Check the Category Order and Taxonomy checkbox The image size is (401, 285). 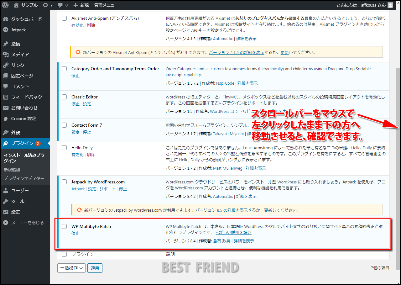pyautogui.click(x=64, y=69)
